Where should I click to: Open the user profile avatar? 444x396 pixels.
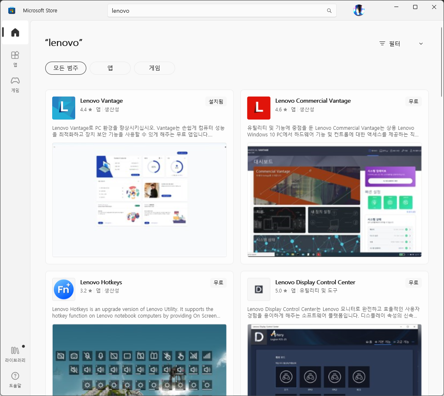[359, 10]
